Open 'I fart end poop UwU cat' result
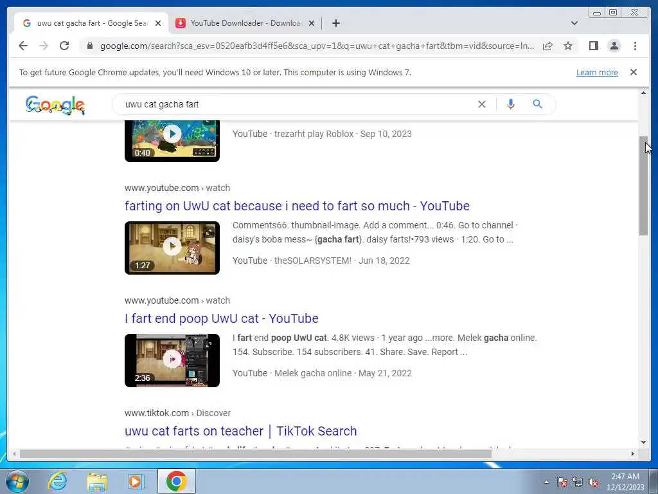Viewport: 658px width, 494px height. [x=222, y=318]
